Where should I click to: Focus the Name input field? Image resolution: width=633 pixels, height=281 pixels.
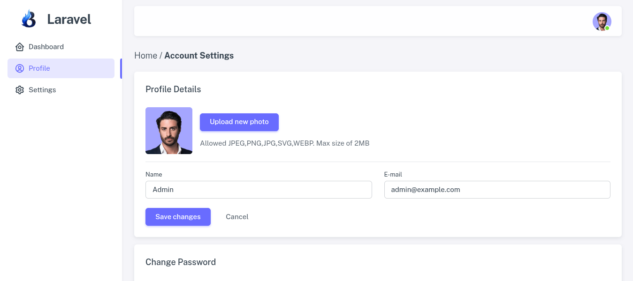tap(259, 190)
